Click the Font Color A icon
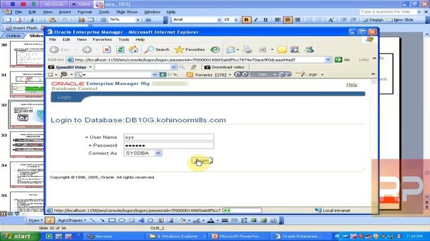 click(x=210, y=220)
